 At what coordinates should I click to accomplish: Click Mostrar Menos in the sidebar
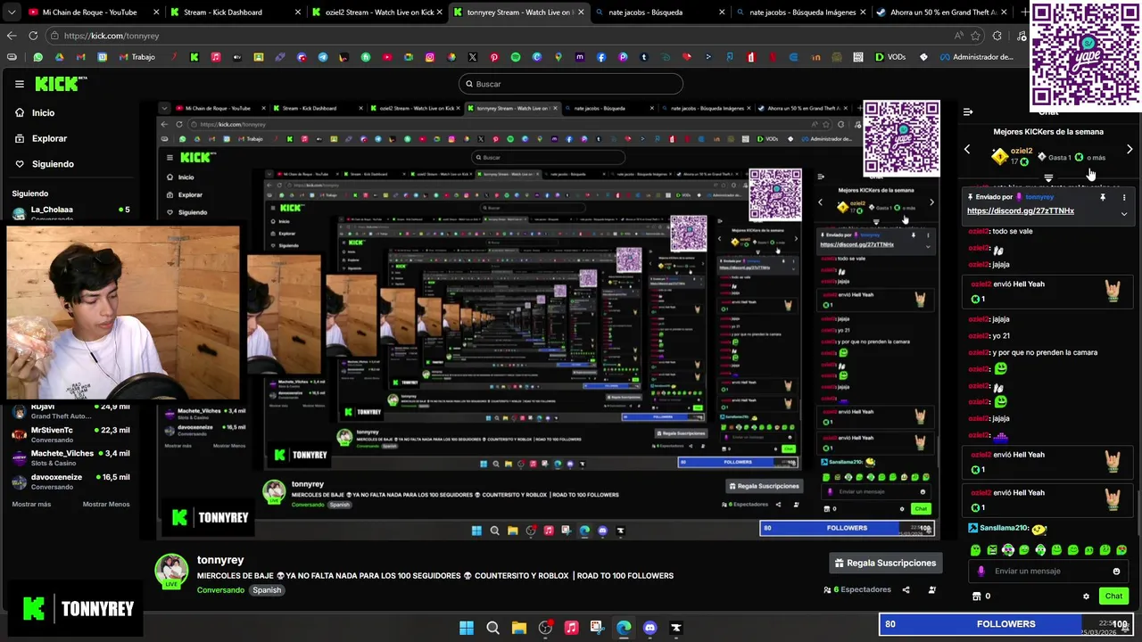click(x=106, y=505)
